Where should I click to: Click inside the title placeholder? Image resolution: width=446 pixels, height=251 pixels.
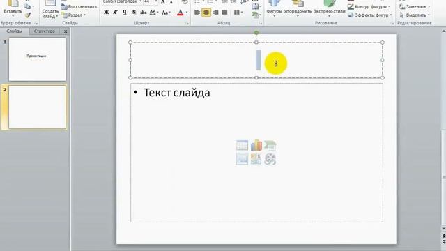click(256, 60)
